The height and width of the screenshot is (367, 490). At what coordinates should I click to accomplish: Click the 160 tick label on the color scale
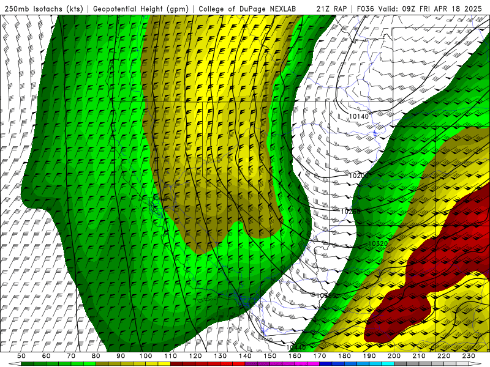295,356
